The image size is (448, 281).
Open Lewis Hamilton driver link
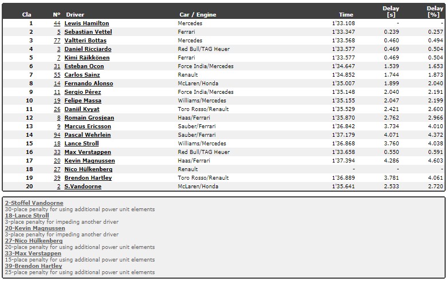point(87,23)
